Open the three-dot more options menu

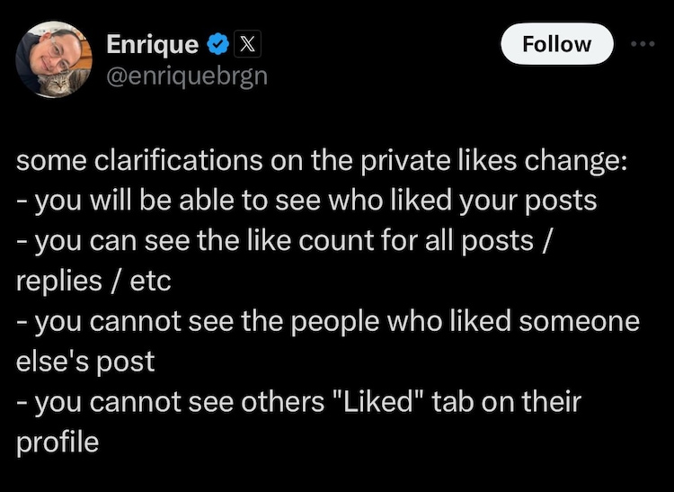pos(643,44)
